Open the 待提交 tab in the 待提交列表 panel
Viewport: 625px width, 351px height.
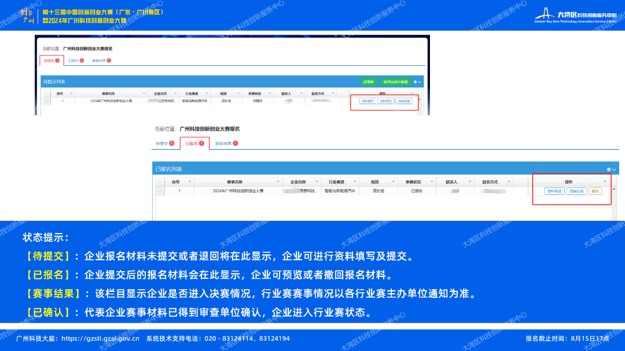coord(52,61)
